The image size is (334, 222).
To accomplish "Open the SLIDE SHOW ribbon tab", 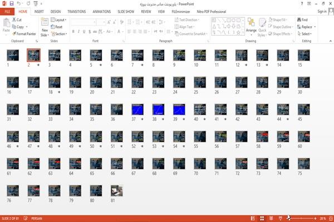I will coord(126,12).
